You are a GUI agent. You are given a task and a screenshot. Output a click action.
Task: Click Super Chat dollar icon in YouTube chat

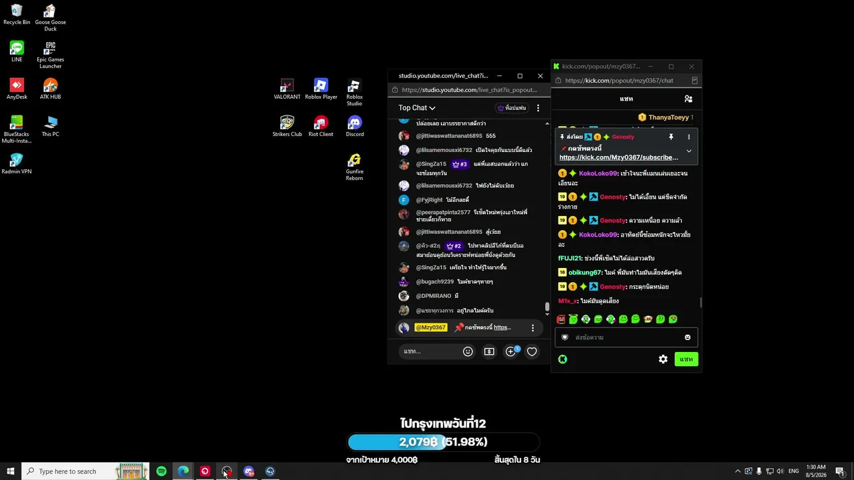coord(489,351)
